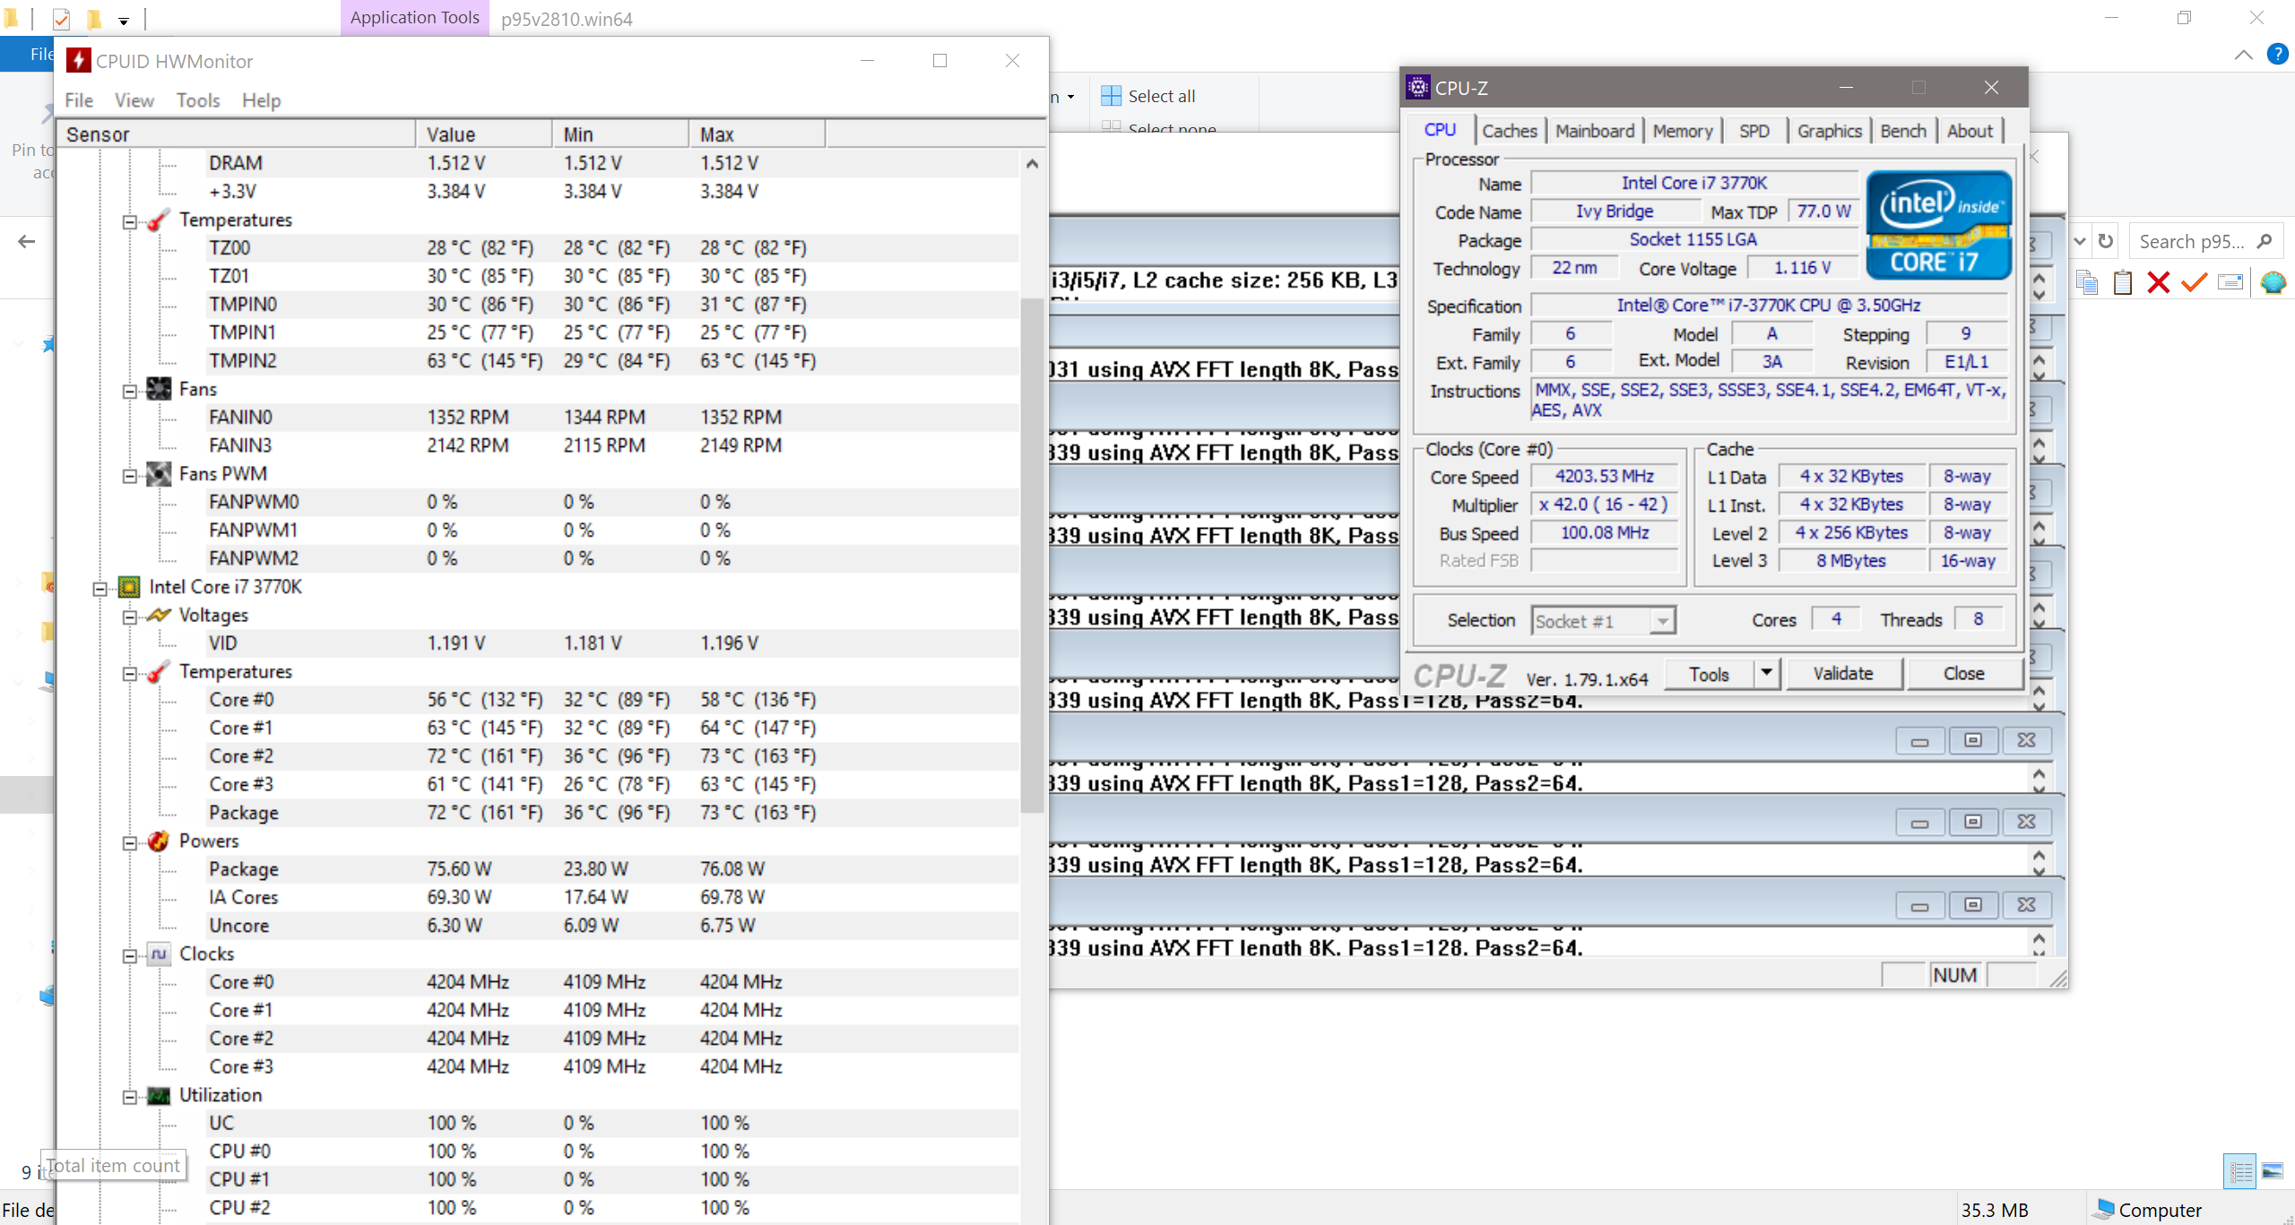This screenshot has width=2295, height=1225.
Task: Collapse the Voltages group under Intel Core i7
Action: (130, 617)
